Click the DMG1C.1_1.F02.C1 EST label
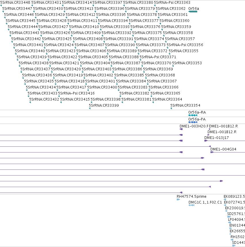Viewport: 245px width, 247px height. coord(205,202)
